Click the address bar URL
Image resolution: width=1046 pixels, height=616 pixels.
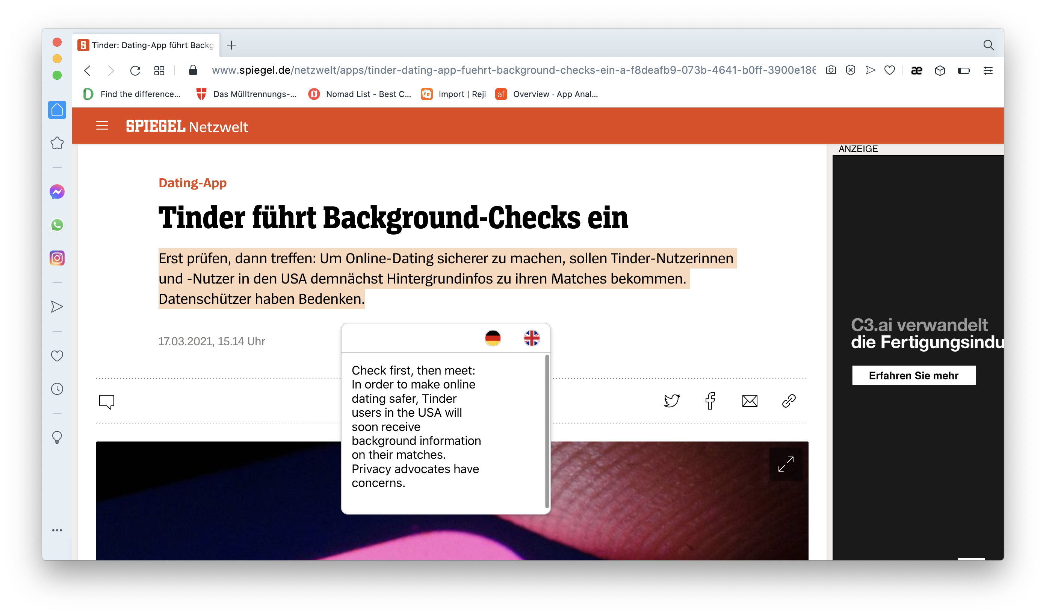point(514,70)
